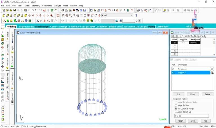Select the S2 Support 2 row in list
Image resolution: width=216 pixels, height=128 pixels.
click(x=191, y=73)
